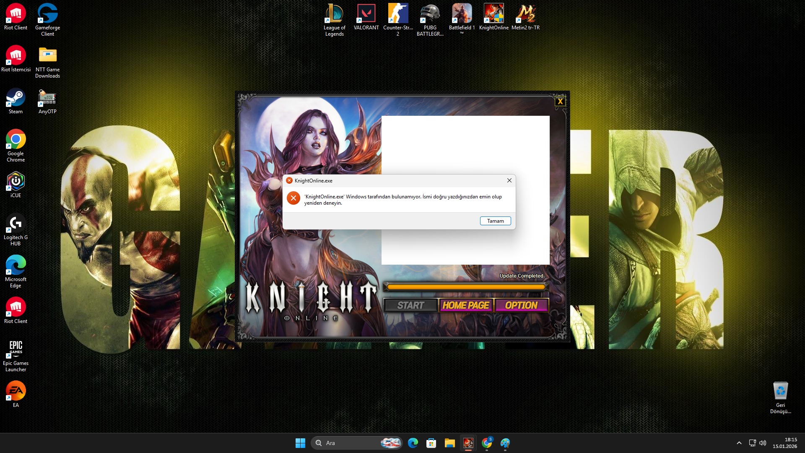Open the clock and date panel
This screenshot has height=453, width=805.
(785, 443)
